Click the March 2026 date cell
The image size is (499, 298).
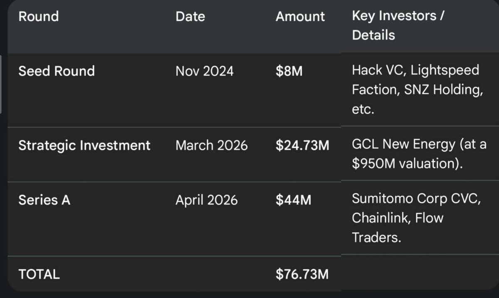coord(211,145)
